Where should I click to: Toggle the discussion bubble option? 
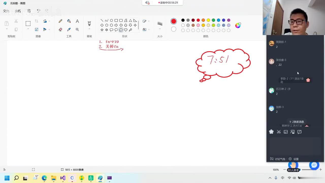point(278,159)
